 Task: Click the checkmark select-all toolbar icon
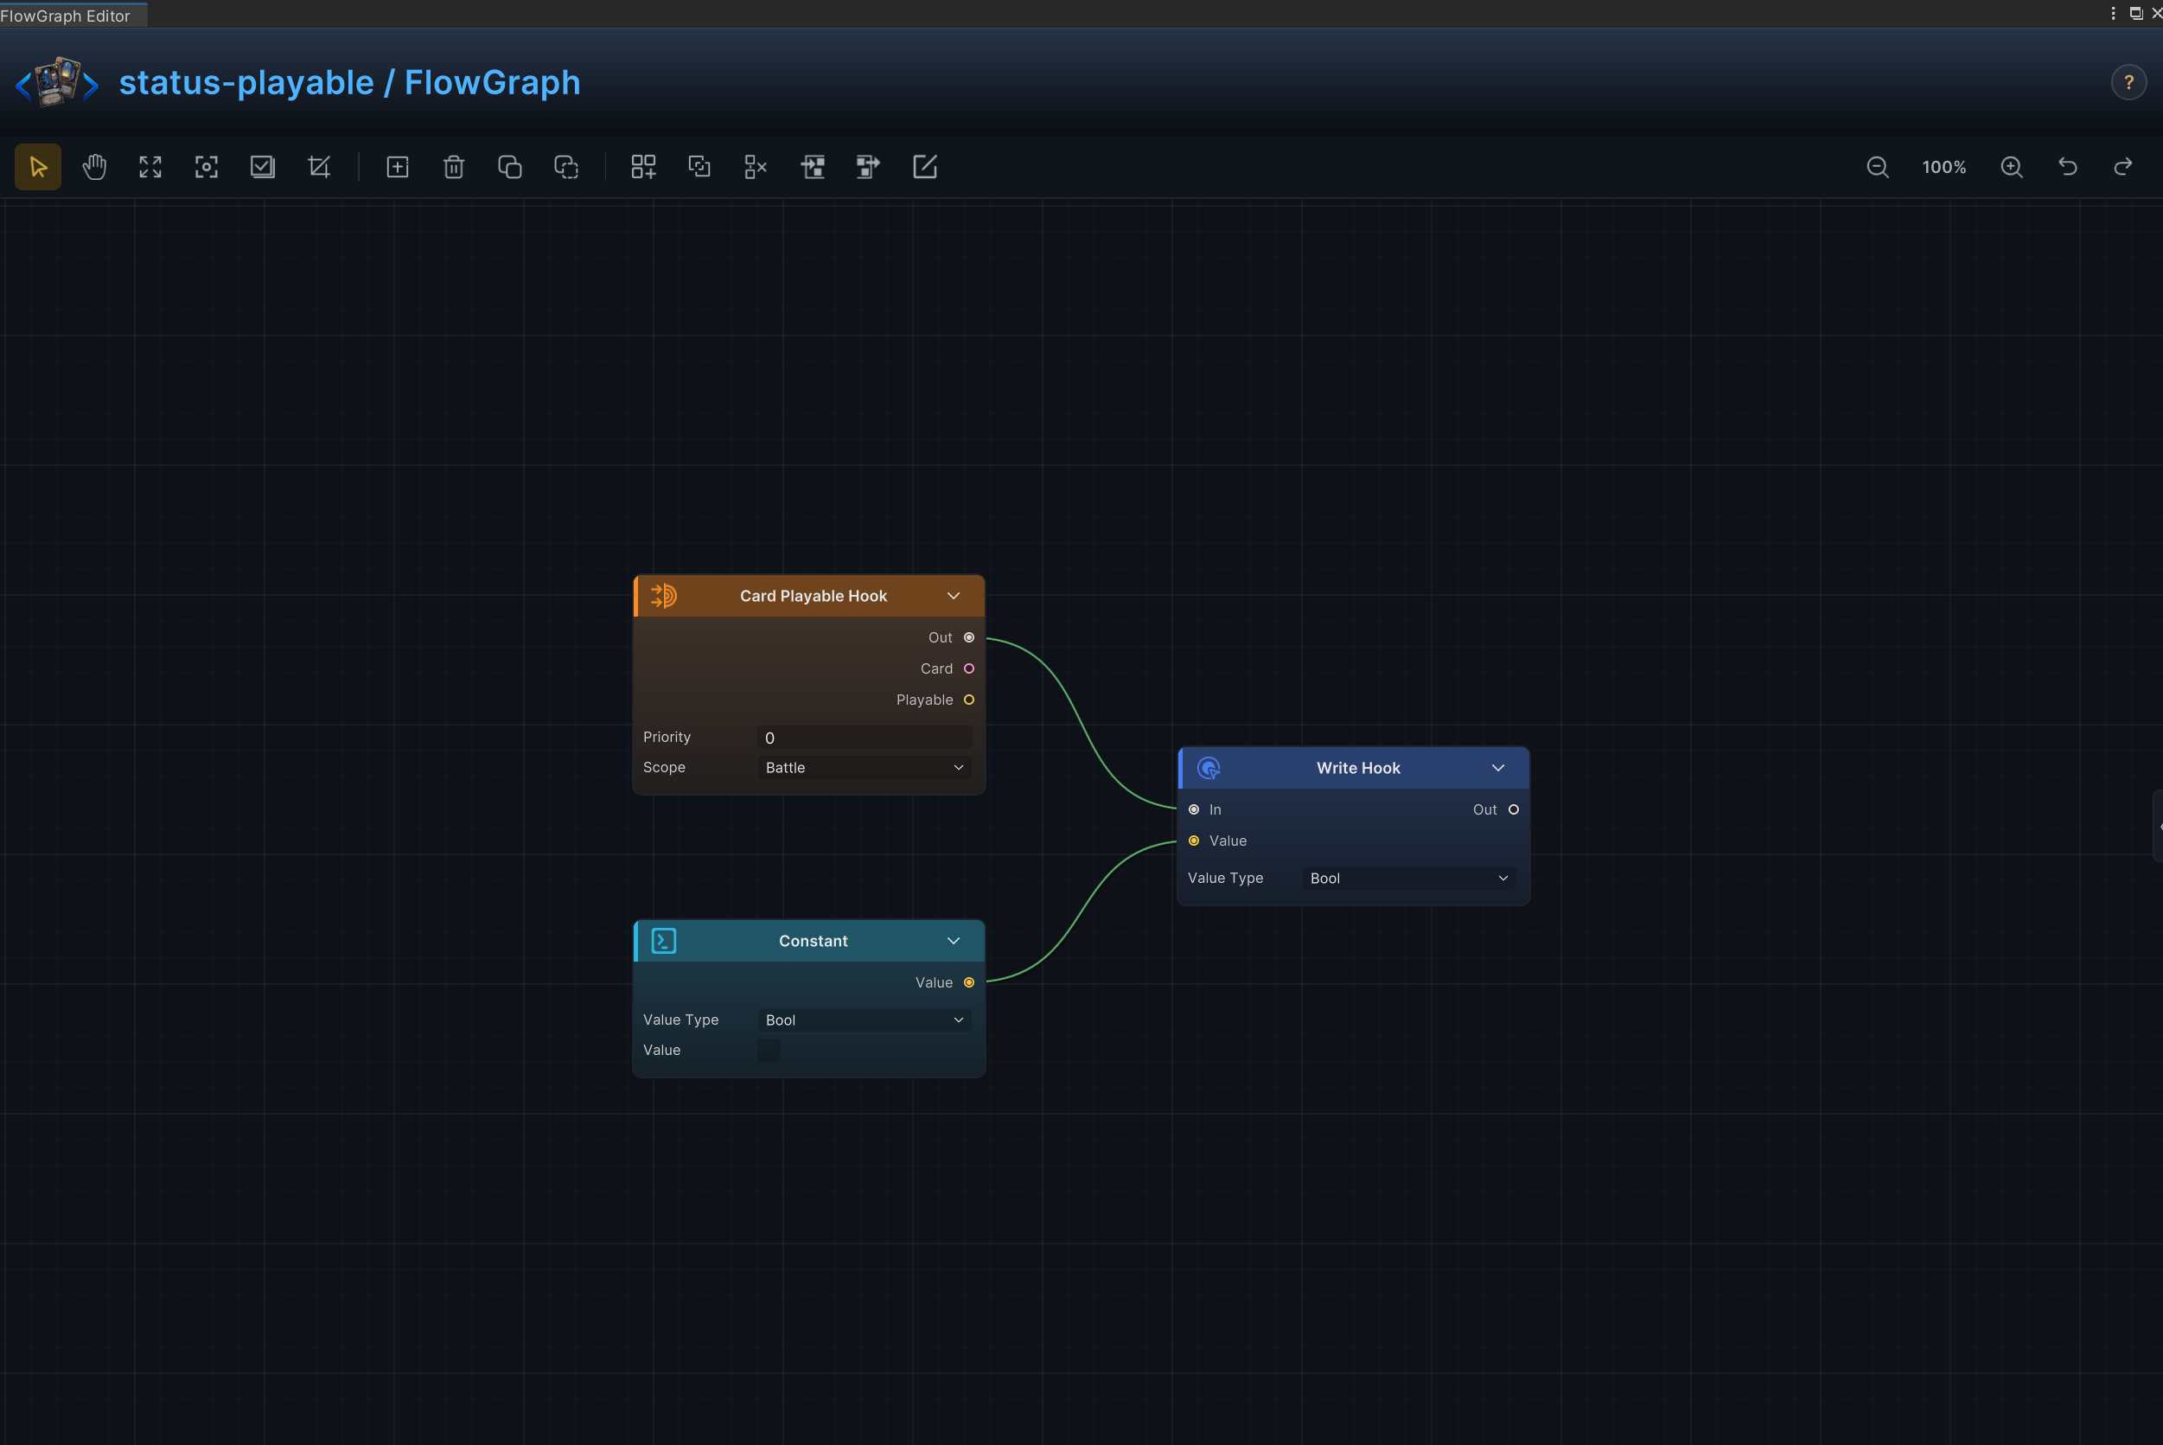(263, 167)
